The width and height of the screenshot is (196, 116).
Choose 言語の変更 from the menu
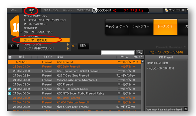coord(31,28)
